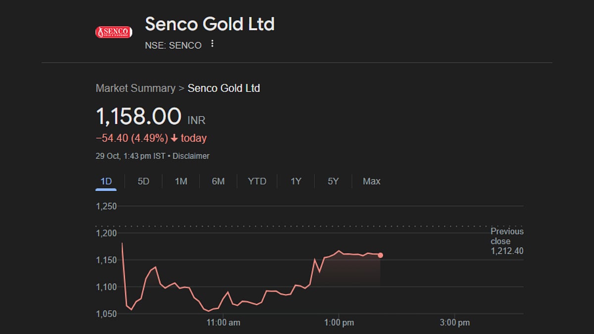
Task: Switch to the 5D chart tab
Action: coord(143,181)
